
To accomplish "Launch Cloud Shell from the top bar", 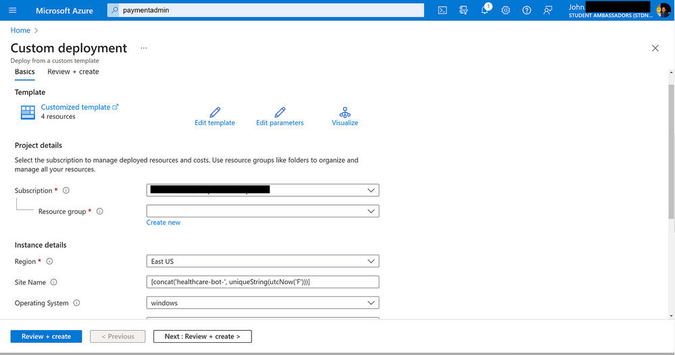I will click(443, 10).
